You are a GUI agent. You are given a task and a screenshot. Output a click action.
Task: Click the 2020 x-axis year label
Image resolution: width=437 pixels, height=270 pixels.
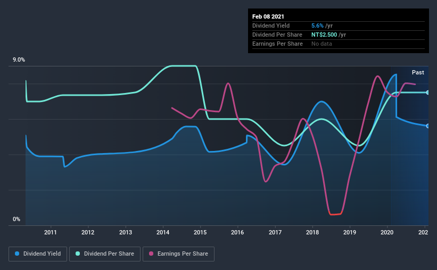click(x=387, y=232)
